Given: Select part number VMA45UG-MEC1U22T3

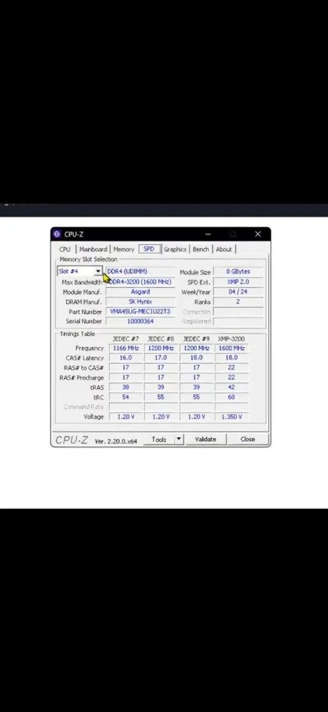Looking at the screenshot, I should (141, 311).
